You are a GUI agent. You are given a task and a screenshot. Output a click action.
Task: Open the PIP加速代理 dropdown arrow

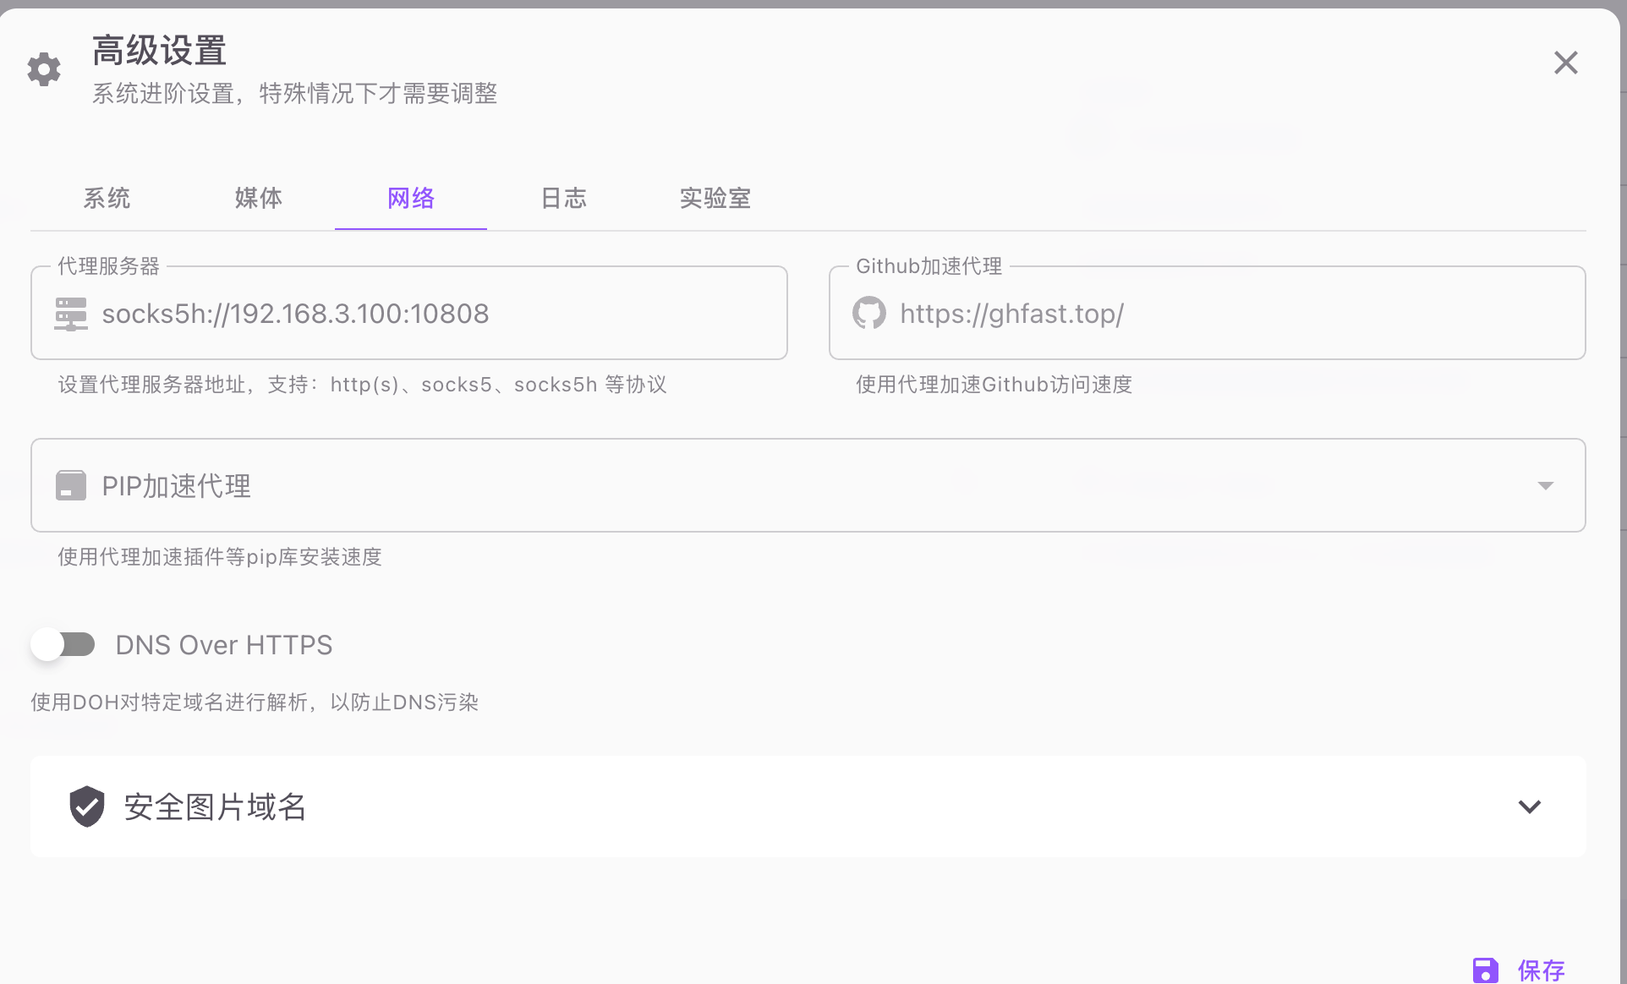pos(1545,486)
